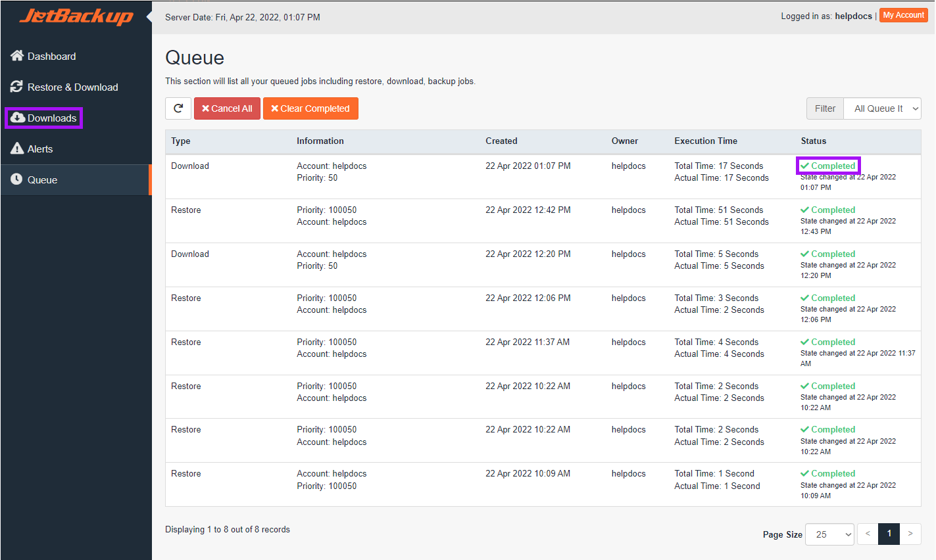Go to previous page arrow
936x560 pixels.
click(x=868, y=534)
